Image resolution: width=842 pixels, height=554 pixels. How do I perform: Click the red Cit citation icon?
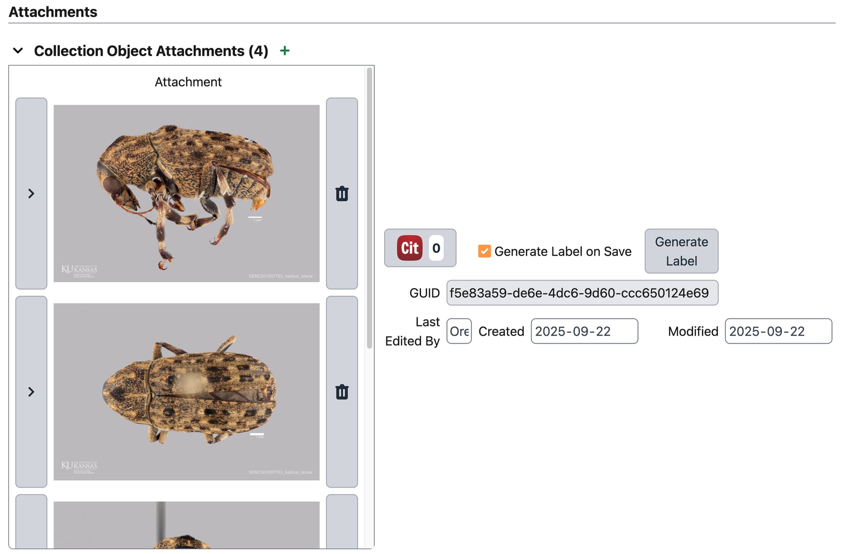(410, 248)
